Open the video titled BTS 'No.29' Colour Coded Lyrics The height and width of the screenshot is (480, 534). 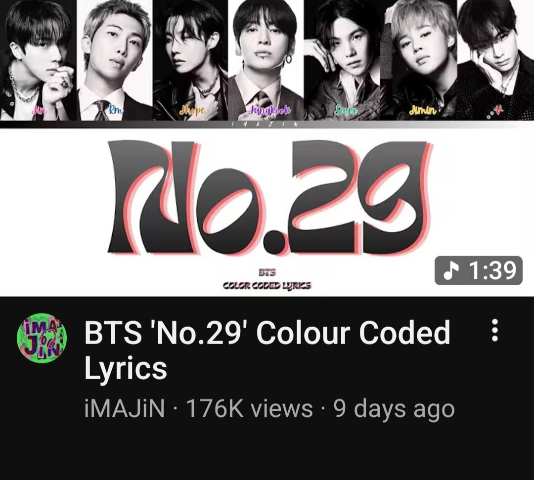[267, 349]
